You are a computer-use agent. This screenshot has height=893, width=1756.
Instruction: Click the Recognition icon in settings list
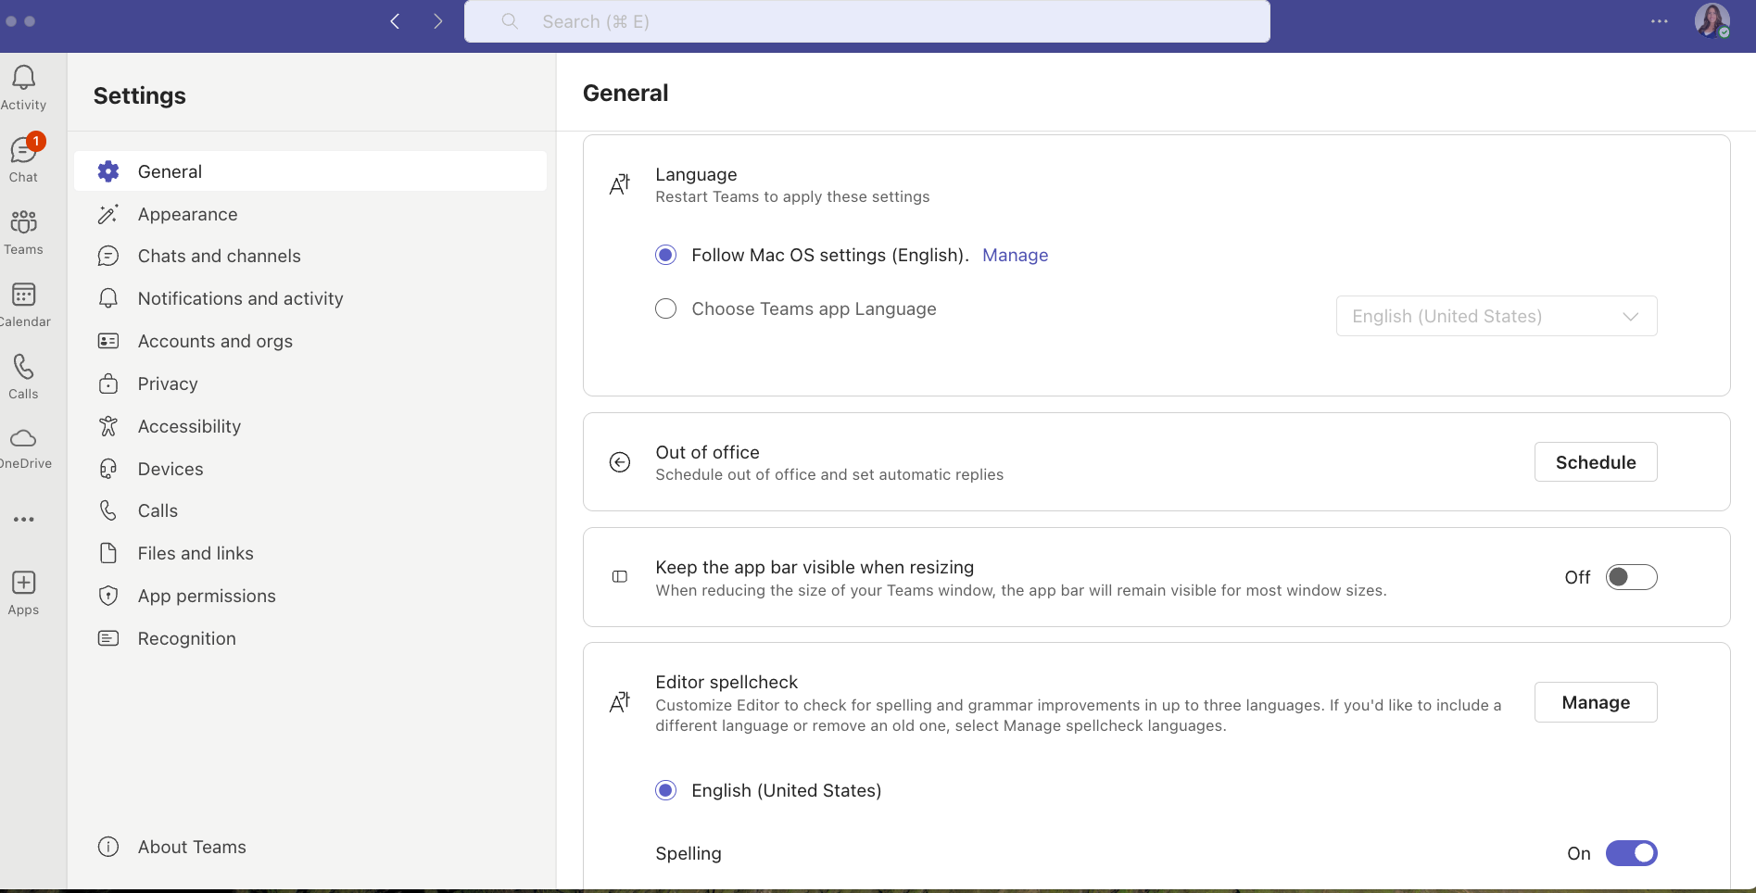pyautogui.click(x=108, y=638)
